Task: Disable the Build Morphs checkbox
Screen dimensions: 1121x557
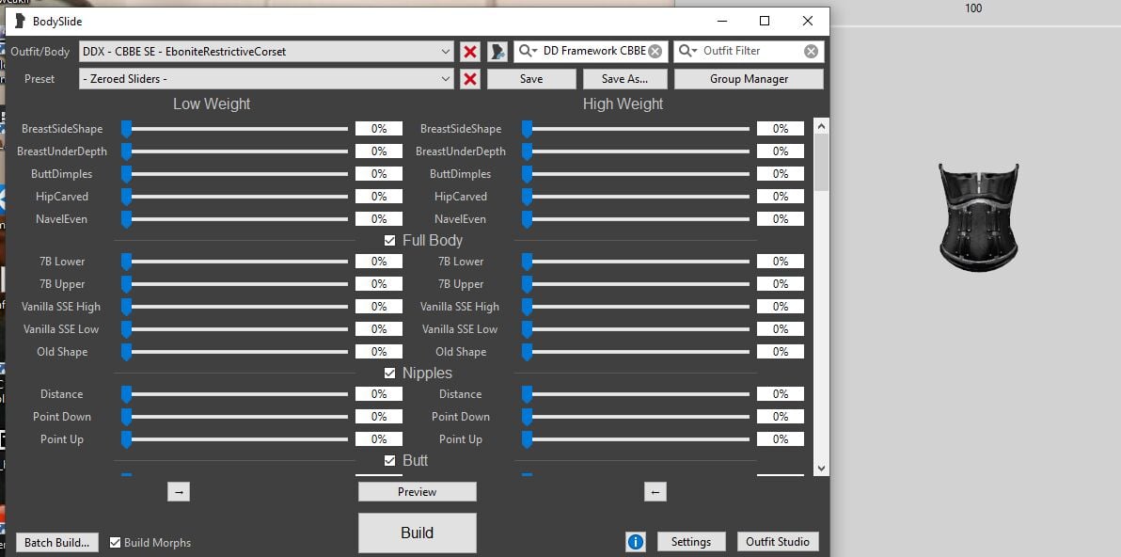Action: click(x=115, y=543)
